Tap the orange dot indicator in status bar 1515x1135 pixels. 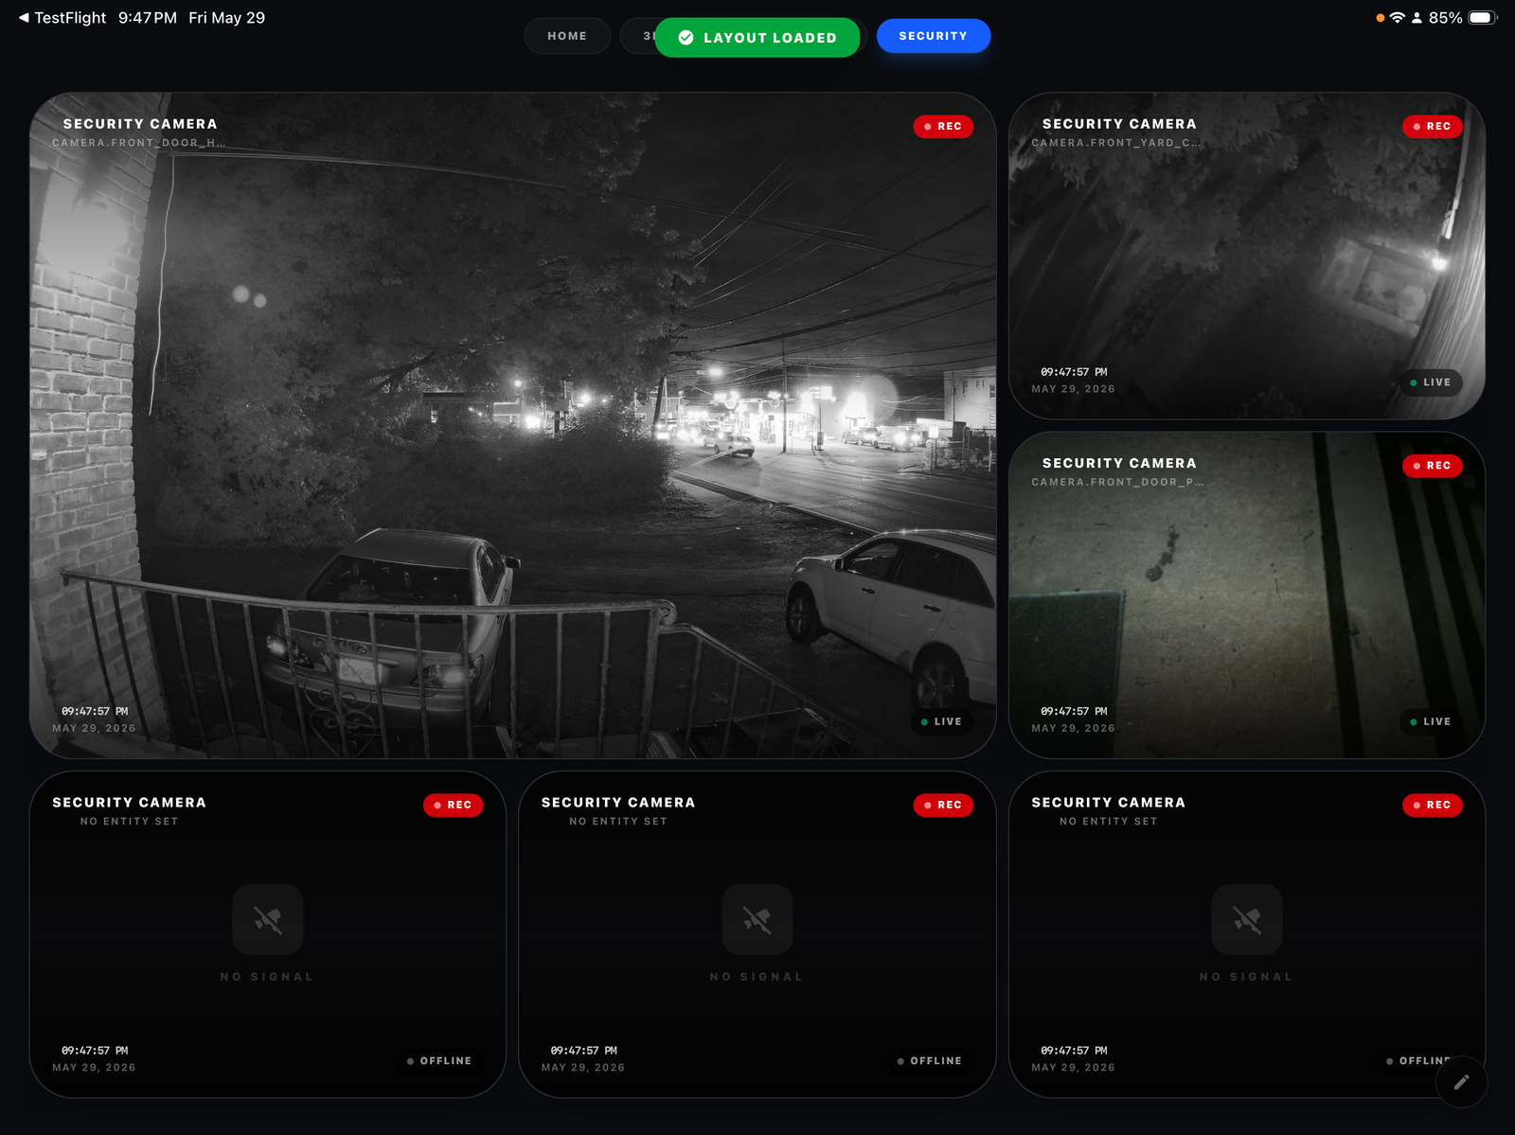1380,18
